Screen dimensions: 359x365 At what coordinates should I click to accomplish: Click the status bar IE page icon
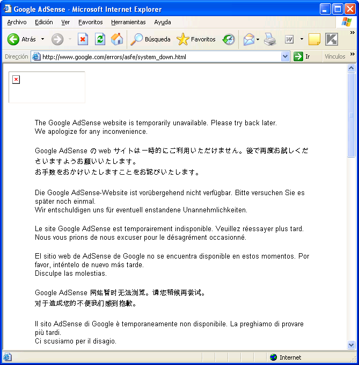click(7, 357)
